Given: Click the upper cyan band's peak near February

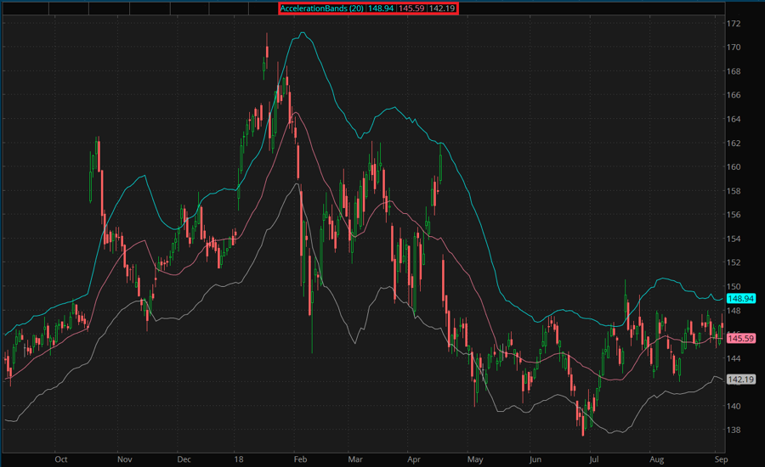Looking at the screenshot, I should tap(302, 33).
